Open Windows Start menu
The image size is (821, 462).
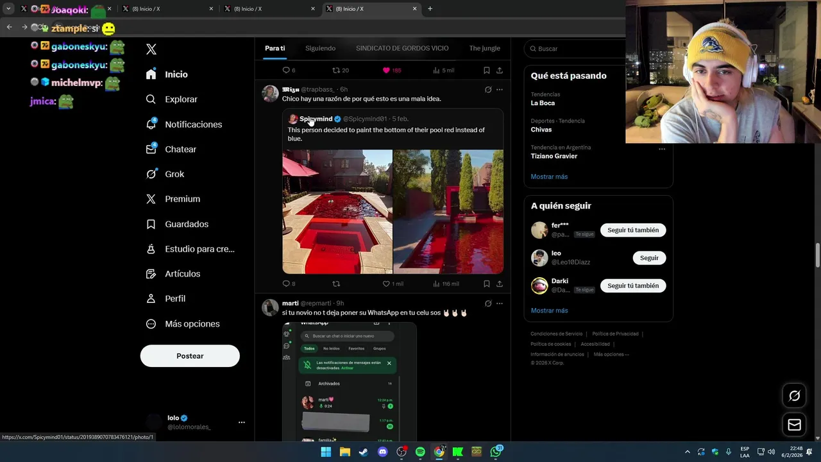tap(326, 452)
